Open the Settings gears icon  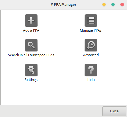[31, 70]
